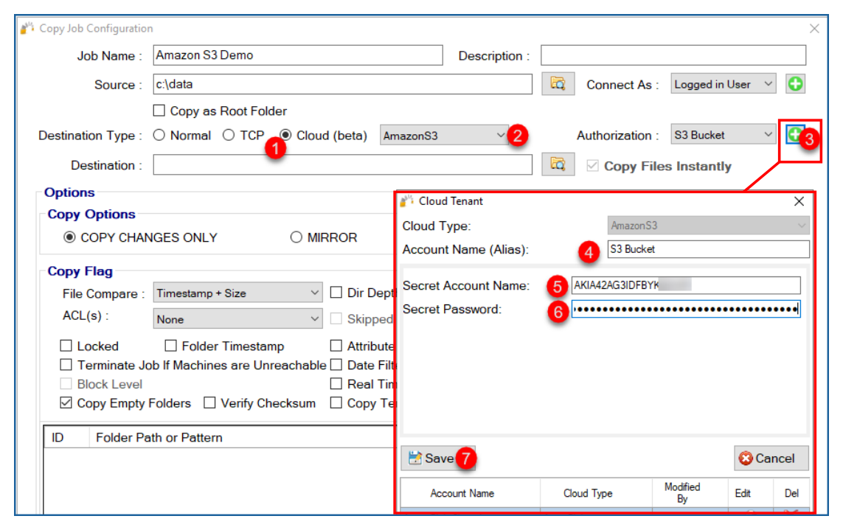Viewport: 843px width, 530px height.
Task: Open the Connect As dropdown
Action: click(x=723, y=84)
